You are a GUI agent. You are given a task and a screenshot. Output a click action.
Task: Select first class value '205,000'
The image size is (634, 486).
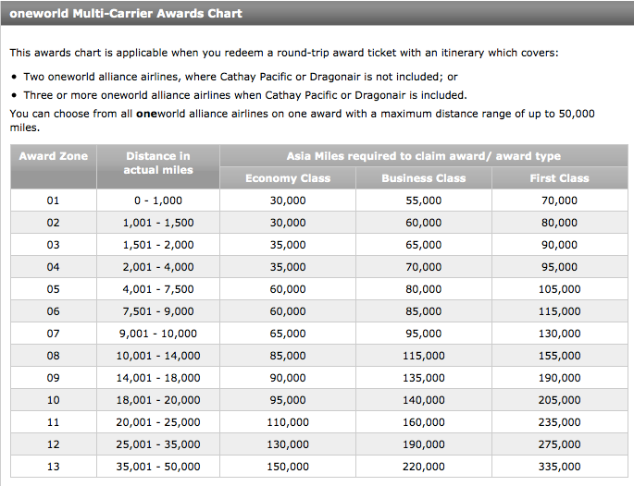(x=560, y=400)
